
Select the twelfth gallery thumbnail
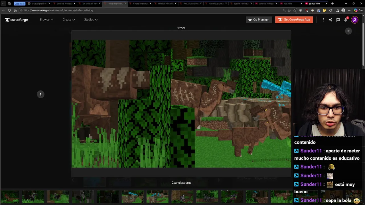(x=282, y=197)
